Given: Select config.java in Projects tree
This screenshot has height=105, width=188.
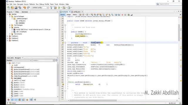Looking at the screenshot, I should click(22, 21).
